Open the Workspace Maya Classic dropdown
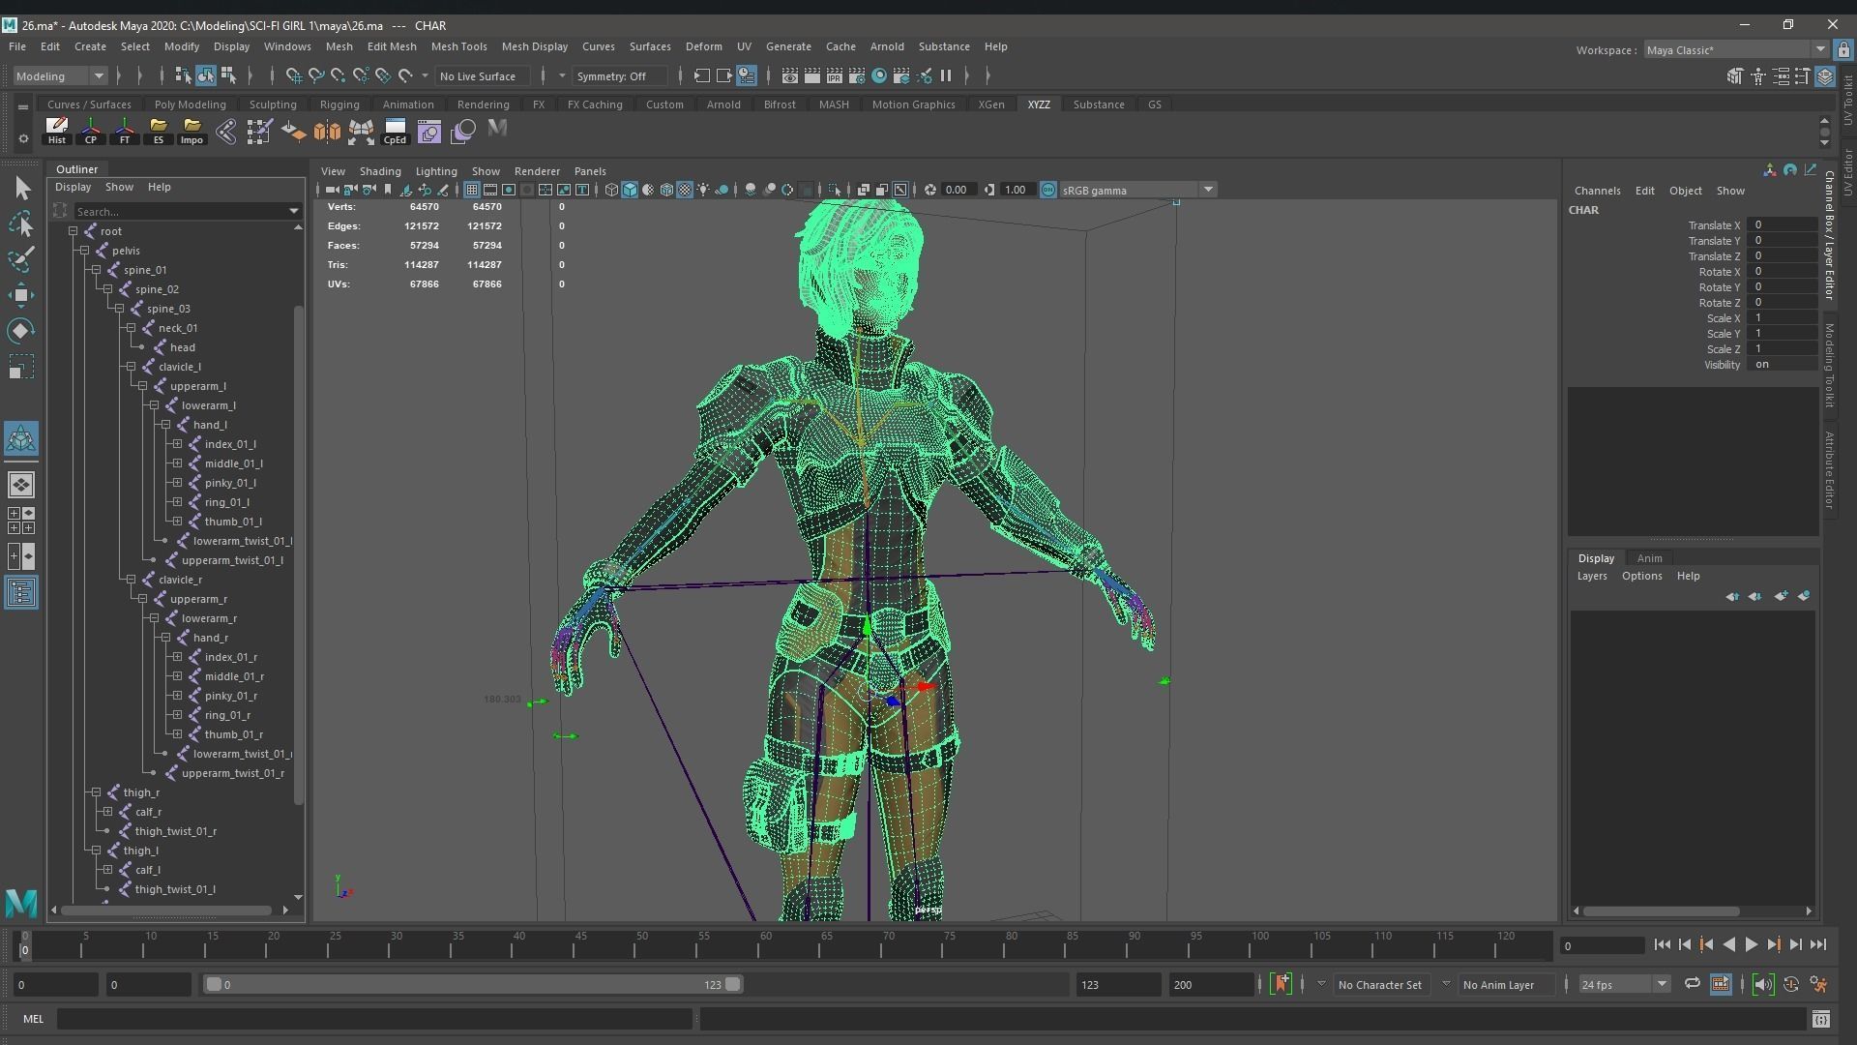Screen dimensions: 1857x1045 1736,50
